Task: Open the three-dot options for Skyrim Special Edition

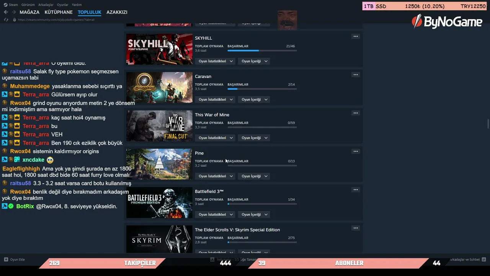Action: tap(356, 228)
